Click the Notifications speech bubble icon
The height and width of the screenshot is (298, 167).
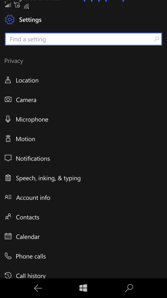click(8, 158)
